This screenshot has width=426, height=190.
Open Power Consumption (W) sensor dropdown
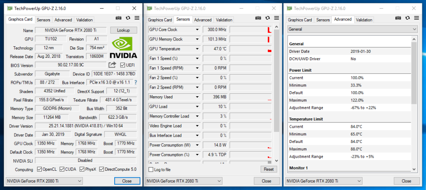click(197, 145)
